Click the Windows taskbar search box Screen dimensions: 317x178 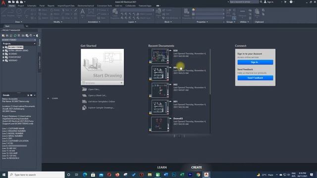(36, 175)
